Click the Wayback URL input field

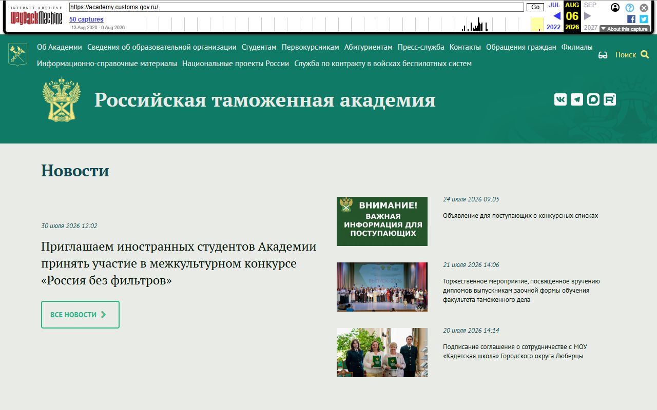[296, 7]
